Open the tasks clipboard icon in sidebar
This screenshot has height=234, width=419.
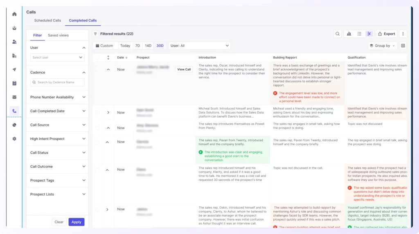14,84
